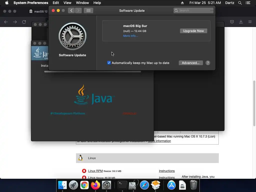Show all preferences grid icon
Screen dimensions: 256x192
(88, 10)
